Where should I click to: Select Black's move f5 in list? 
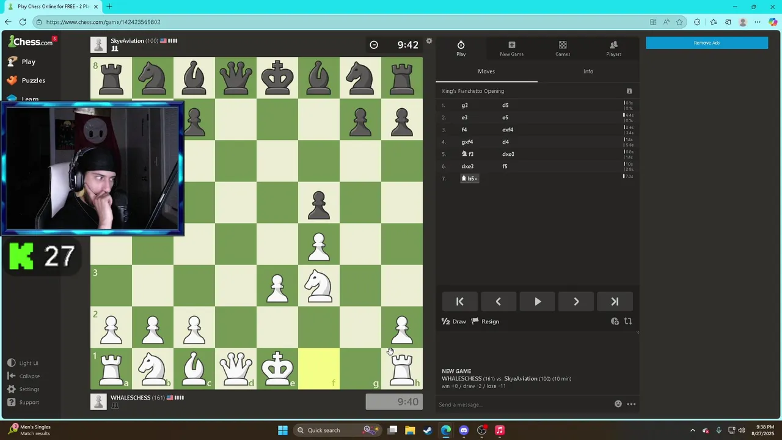[505, 166]
